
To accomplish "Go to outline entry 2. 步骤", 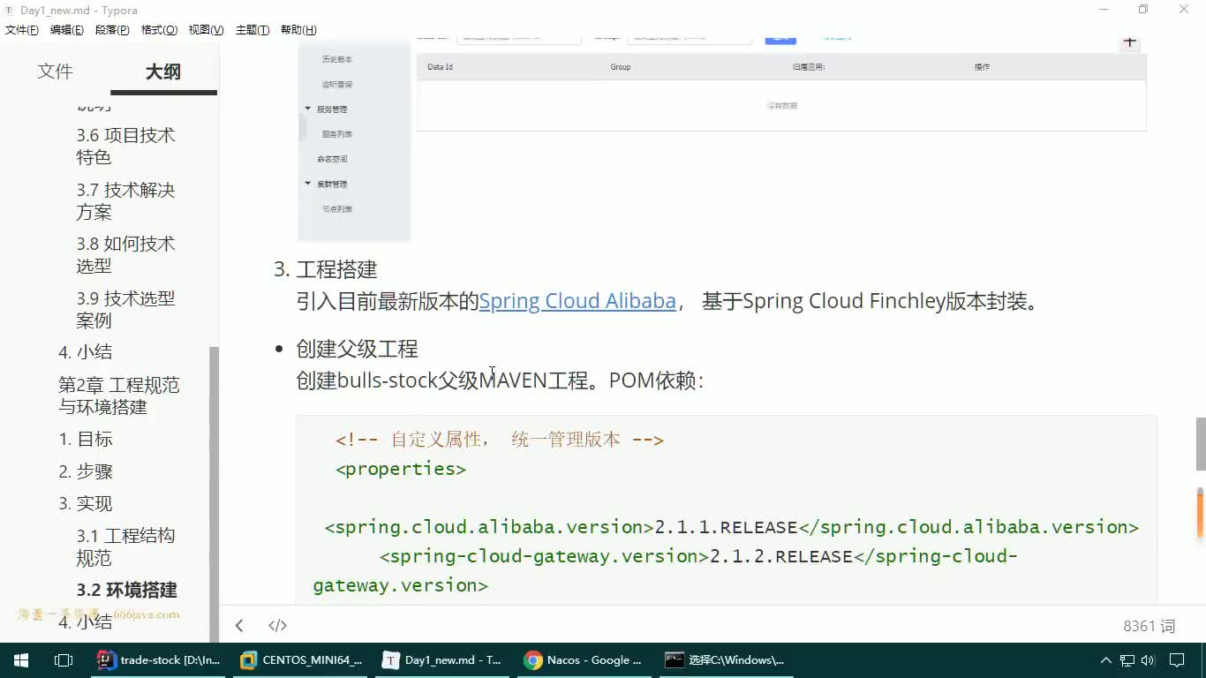I will click(86, 471).
